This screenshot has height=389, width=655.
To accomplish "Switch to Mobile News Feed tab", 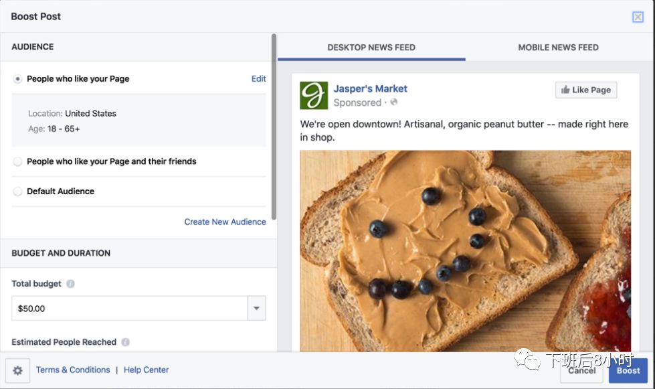I will [558, 48].
